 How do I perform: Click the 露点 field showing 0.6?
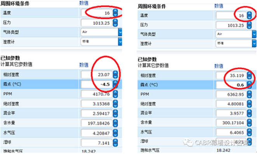pyautogui.click(x=231, y=85)
